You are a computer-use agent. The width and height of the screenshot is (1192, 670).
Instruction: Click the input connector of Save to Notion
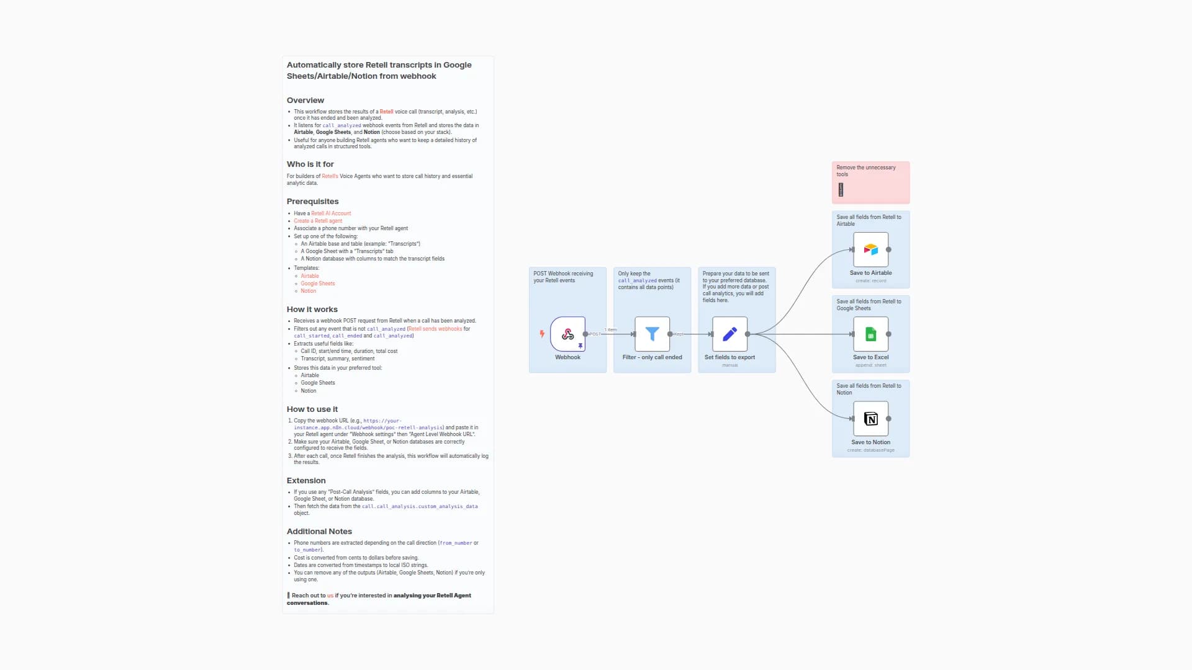[852, 419]
